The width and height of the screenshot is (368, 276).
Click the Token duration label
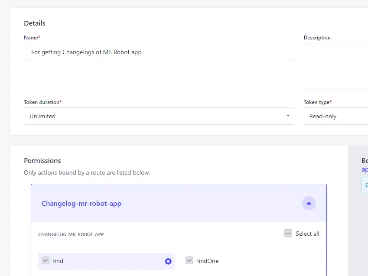42,102
